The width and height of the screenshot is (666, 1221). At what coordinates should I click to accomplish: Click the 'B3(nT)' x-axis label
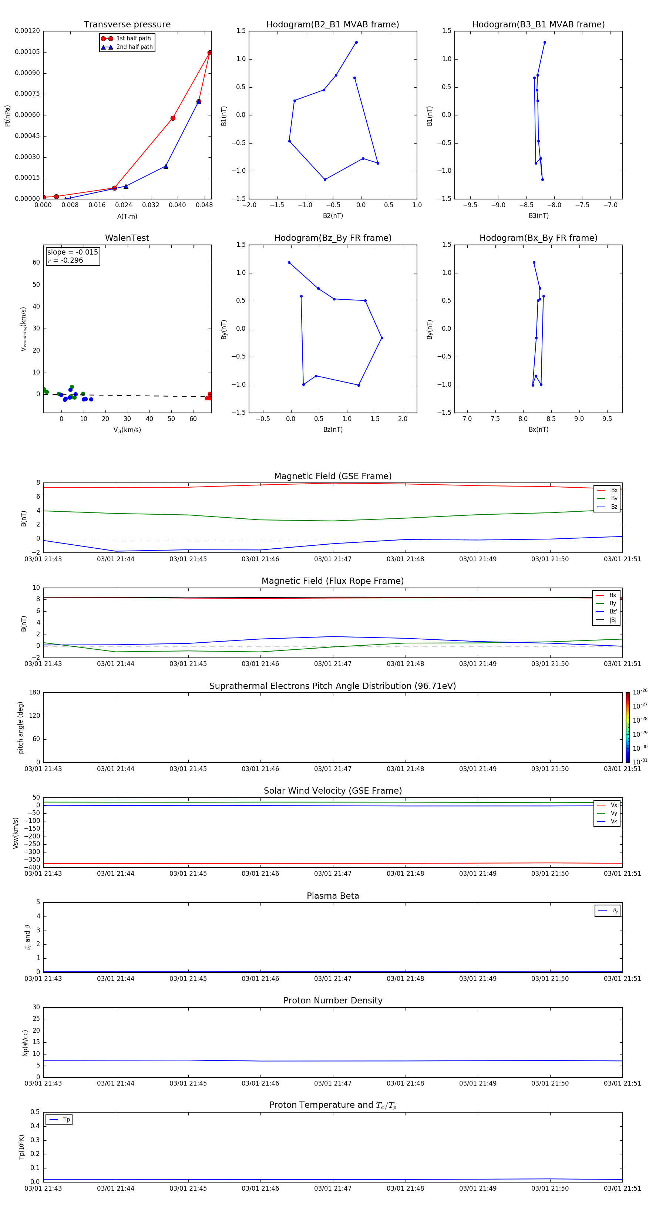(x=538, y=216)
